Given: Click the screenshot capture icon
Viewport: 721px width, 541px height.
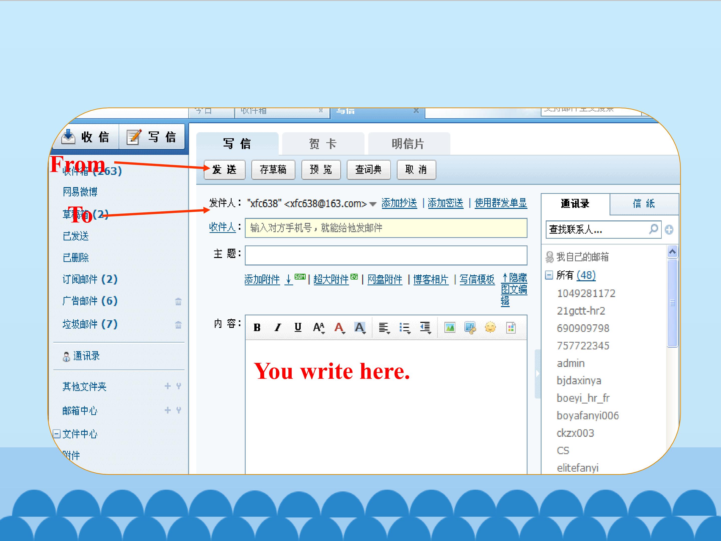Looking at the screenshot, I should 470,327.
